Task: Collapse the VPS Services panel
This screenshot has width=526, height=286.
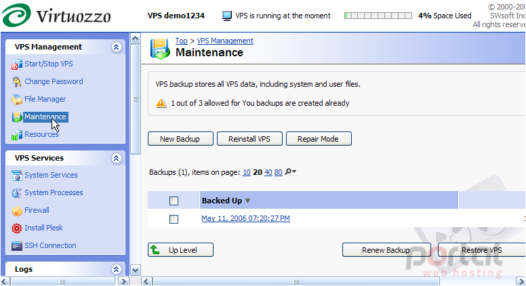Action: [x=117, y=159]
